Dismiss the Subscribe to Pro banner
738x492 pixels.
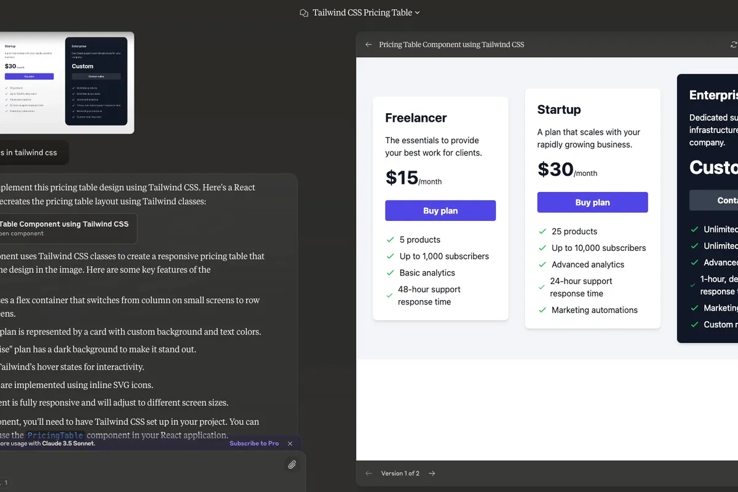tap(290, 443)
